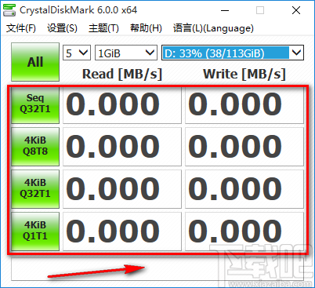Click the Read [MB/s] column header
315x288 pixels.
tap(122, 74)
